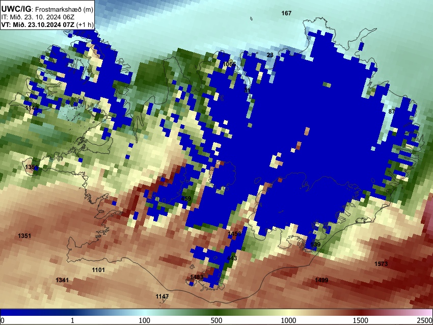Select the 2500 tick label on the legend
The height and width of the screenshot is (325, 433).
pos(425,320)
